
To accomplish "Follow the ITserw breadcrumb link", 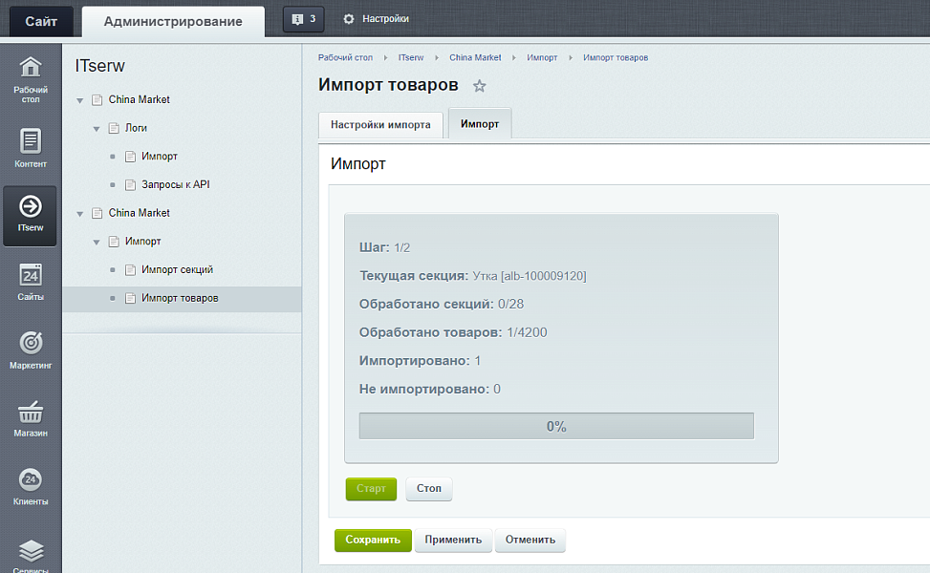I will [410, 57].
